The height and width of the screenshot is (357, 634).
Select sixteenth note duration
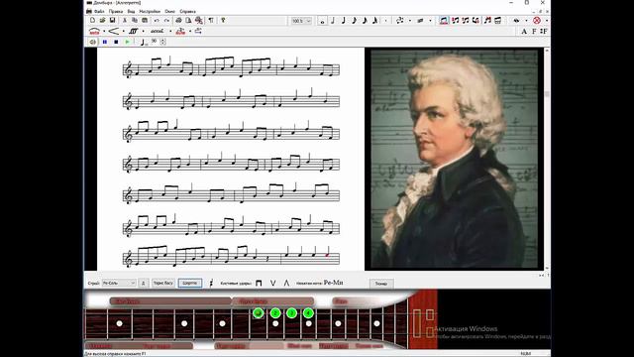point(365,21)
